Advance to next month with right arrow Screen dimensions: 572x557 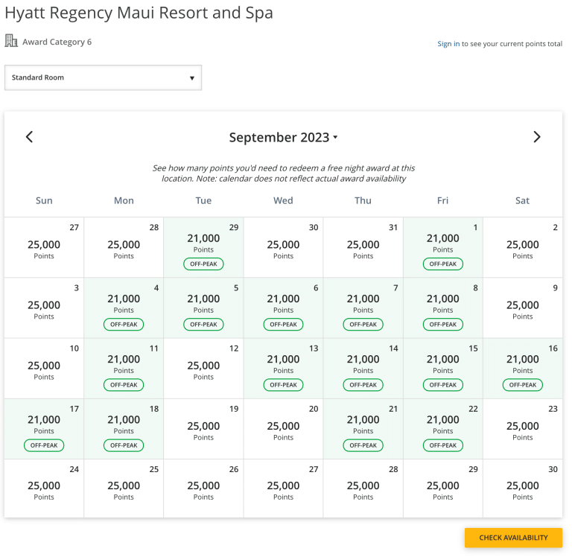coord(537,137)
